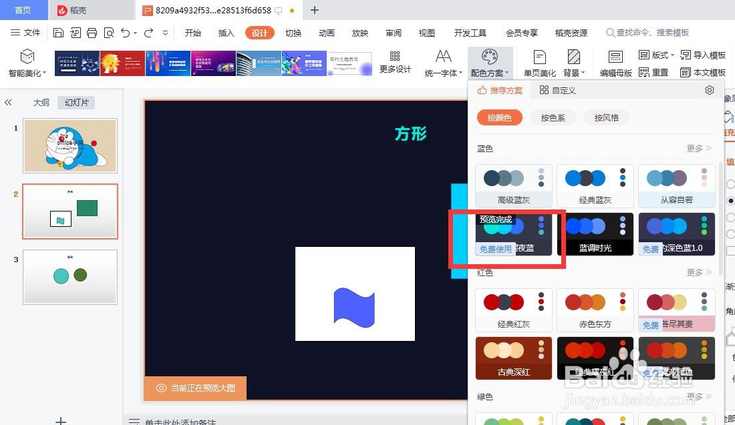Screen dimensions: 735x425
Task: Open the 插入 ribbon tab
Action: coord(226,32)
